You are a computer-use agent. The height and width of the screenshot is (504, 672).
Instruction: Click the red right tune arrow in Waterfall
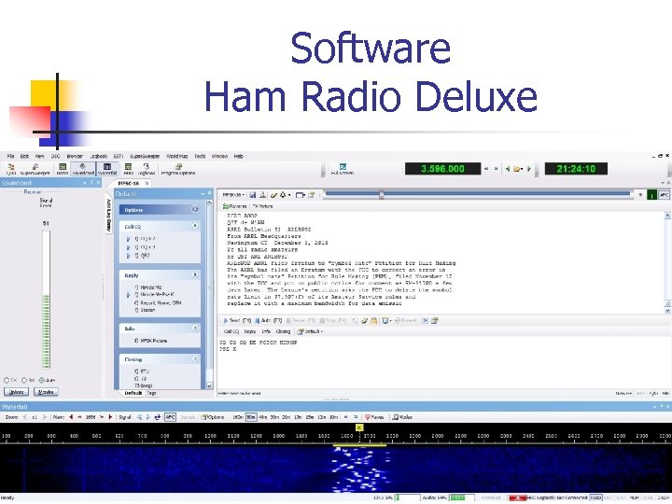pyautogui.click(x=110, y=417)
